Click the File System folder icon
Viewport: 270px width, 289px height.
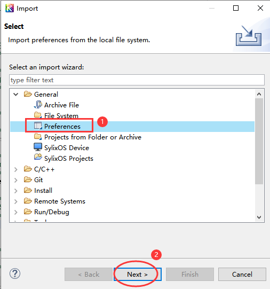click(38, 115)
